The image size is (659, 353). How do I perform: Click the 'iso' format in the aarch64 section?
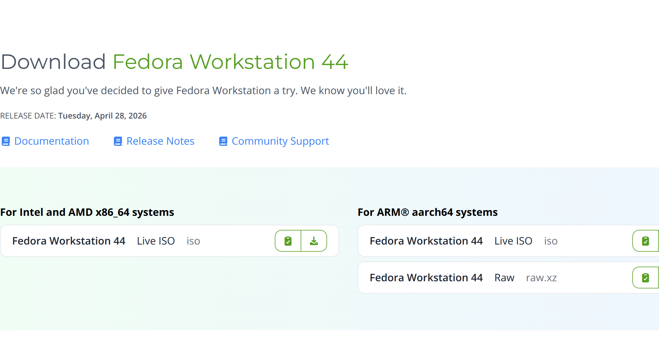tap(551, 241)
